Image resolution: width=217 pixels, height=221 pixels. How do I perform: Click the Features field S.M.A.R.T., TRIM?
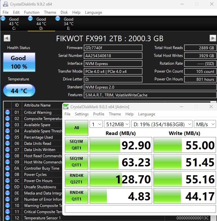click(150, 95)
